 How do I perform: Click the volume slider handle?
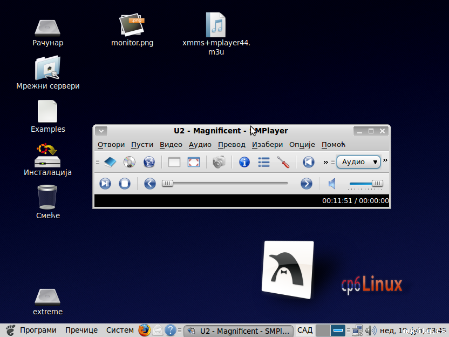(377, 184)
